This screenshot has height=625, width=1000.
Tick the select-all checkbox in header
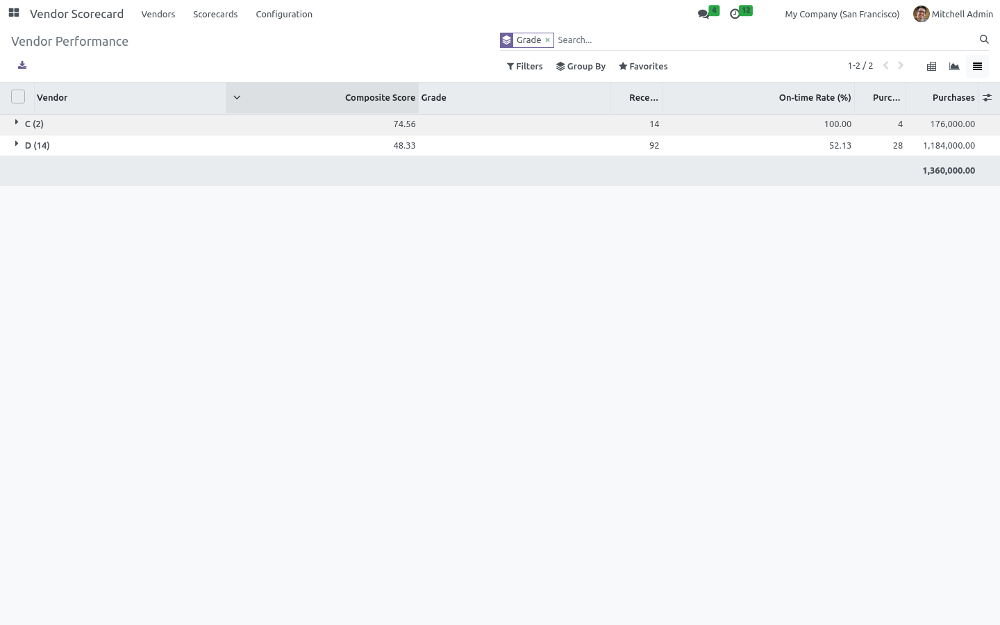point(18,97)
